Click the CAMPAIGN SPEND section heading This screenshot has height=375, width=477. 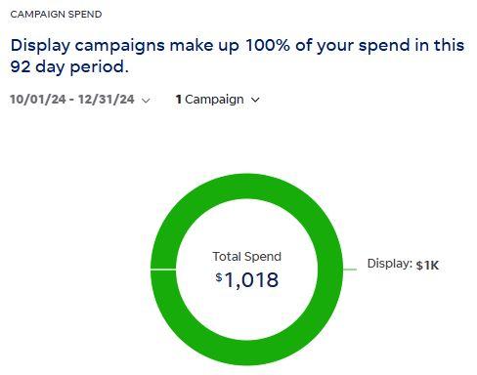[x=56, y=15]
